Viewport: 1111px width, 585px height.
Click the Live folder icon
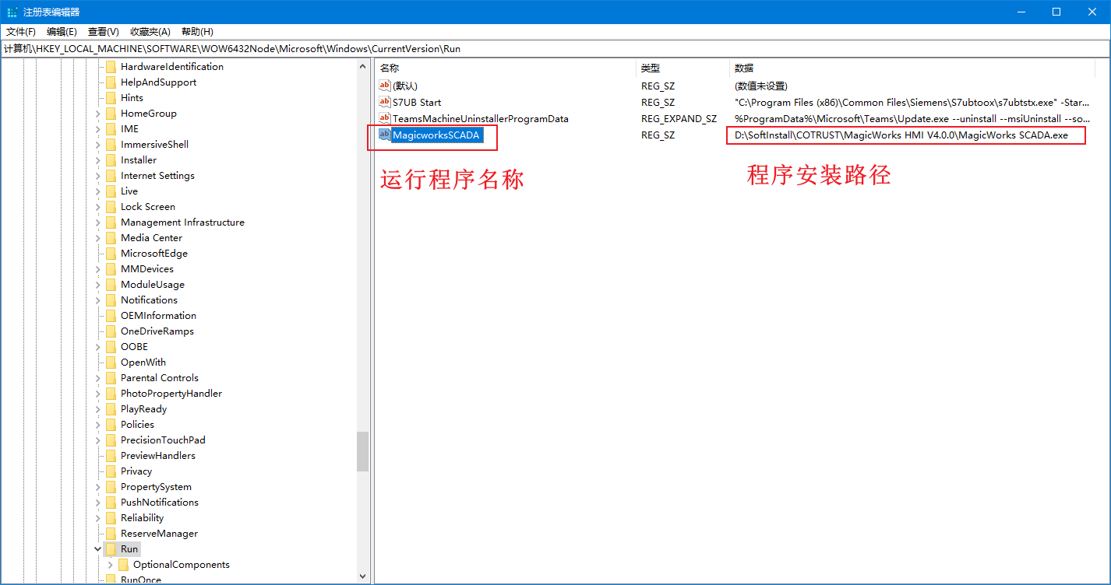click(111, 191)
